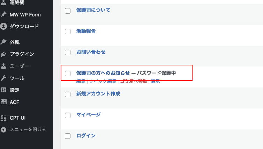Click the CPT UI icon

[3, 118]
